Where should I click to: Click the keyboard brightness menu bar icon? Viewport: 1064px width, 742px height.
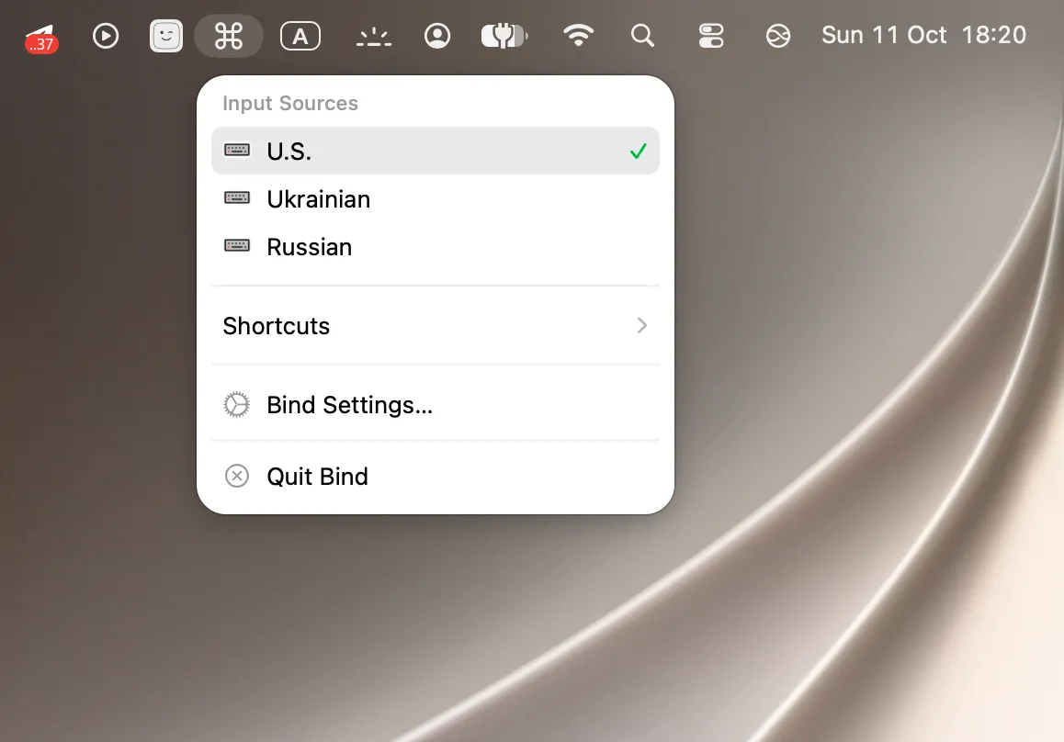point(374,38)
